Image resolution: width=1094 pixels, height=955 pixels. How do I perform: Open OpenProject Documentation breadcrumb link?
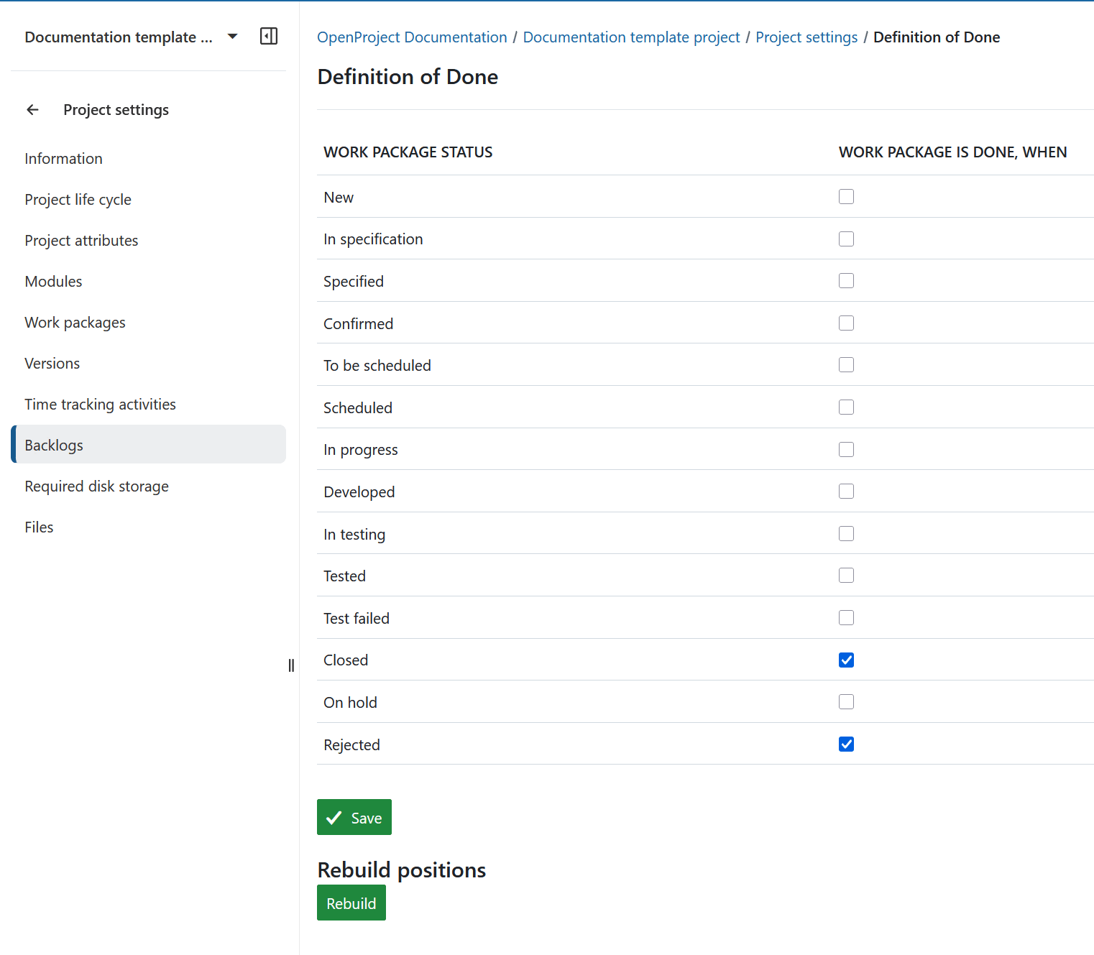[x=411, y=37]
